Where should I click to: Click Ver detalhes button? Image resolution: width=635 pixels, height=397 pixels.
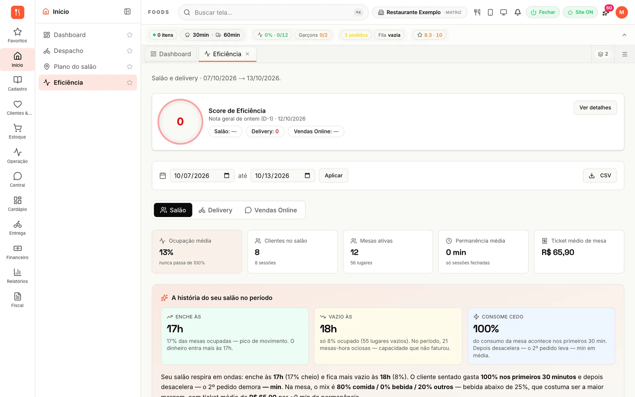[x=595, y=108]
